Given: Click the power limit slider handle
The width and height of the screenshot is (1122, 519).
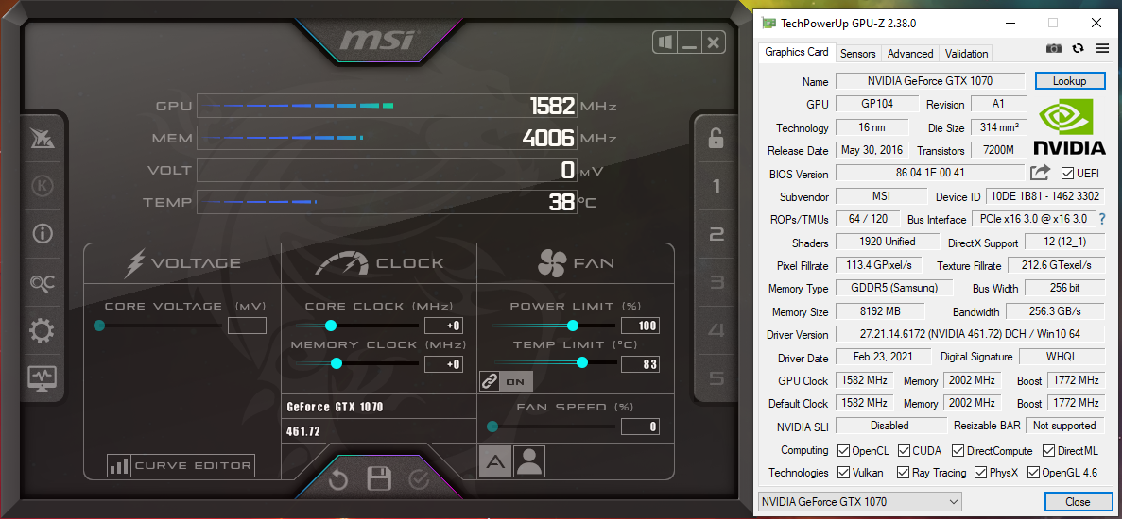Looking at the screenshot, I should pos(573,326).
